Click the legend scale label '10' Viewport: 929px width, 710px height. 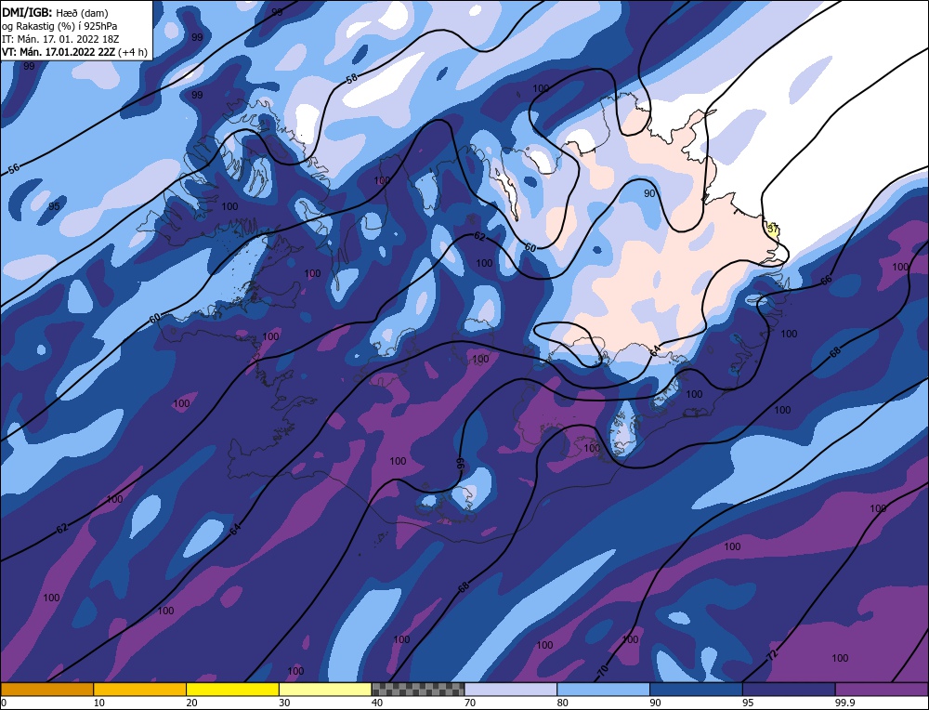(98, 703)
